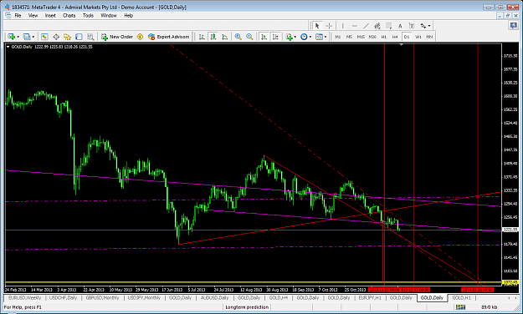Image resolution: width=523 pixels, height=314 pixels.
Task: Expand the Indicators dropdown arrow
Action: pos(295,37)
